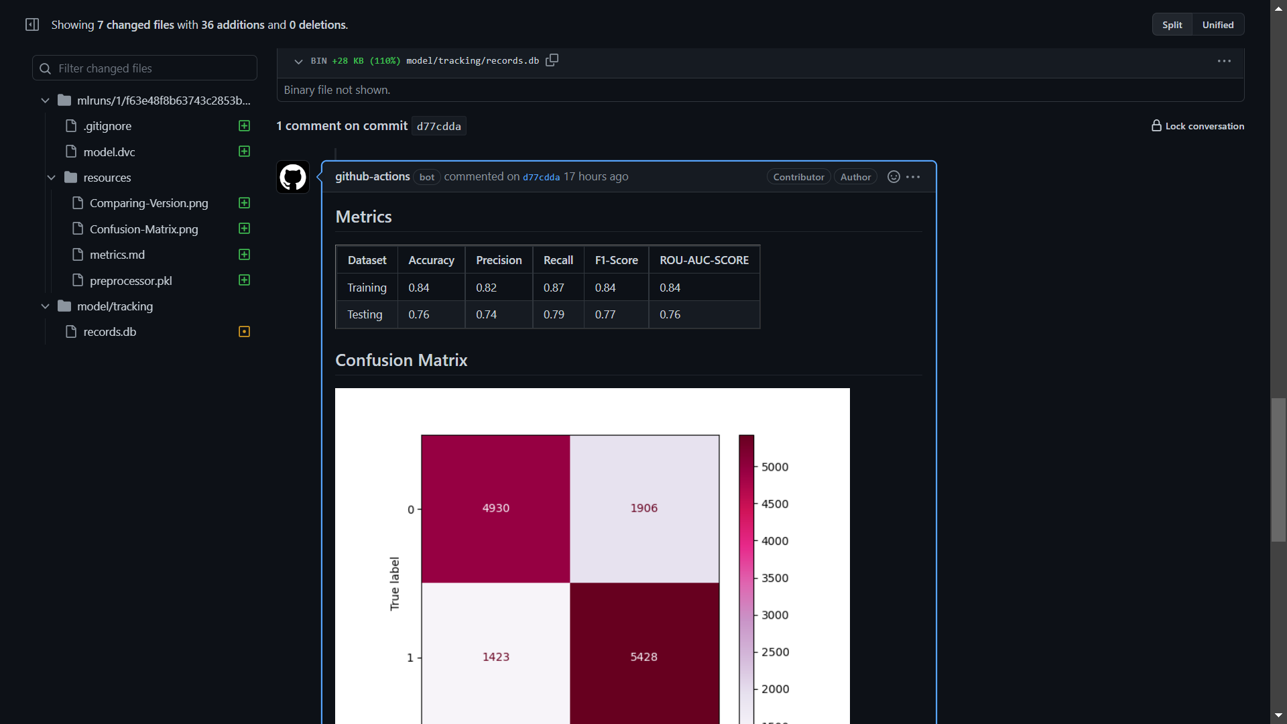Click the Training row label
The width and height of the screenshot is (1287, 724).
point(367,288)
